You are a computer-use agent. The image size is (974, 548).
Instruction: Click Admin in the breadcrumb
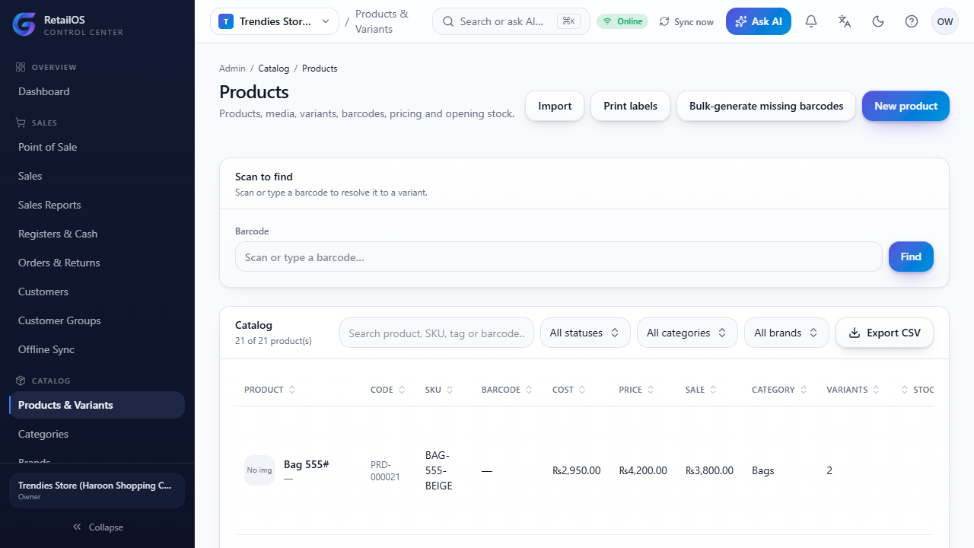coord(232,68)
